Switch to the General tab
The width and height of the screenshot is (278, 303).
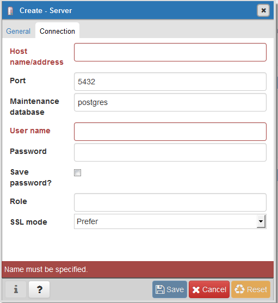(x=18, y=31)
